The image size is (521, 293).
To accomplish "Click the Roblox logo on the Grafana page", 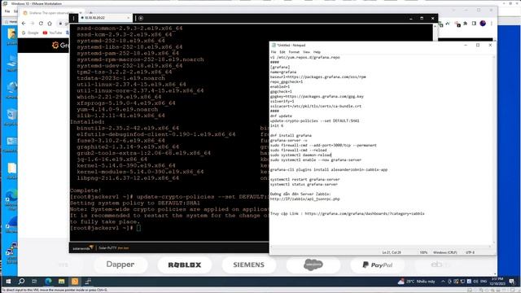I will (x=185, y=265).
